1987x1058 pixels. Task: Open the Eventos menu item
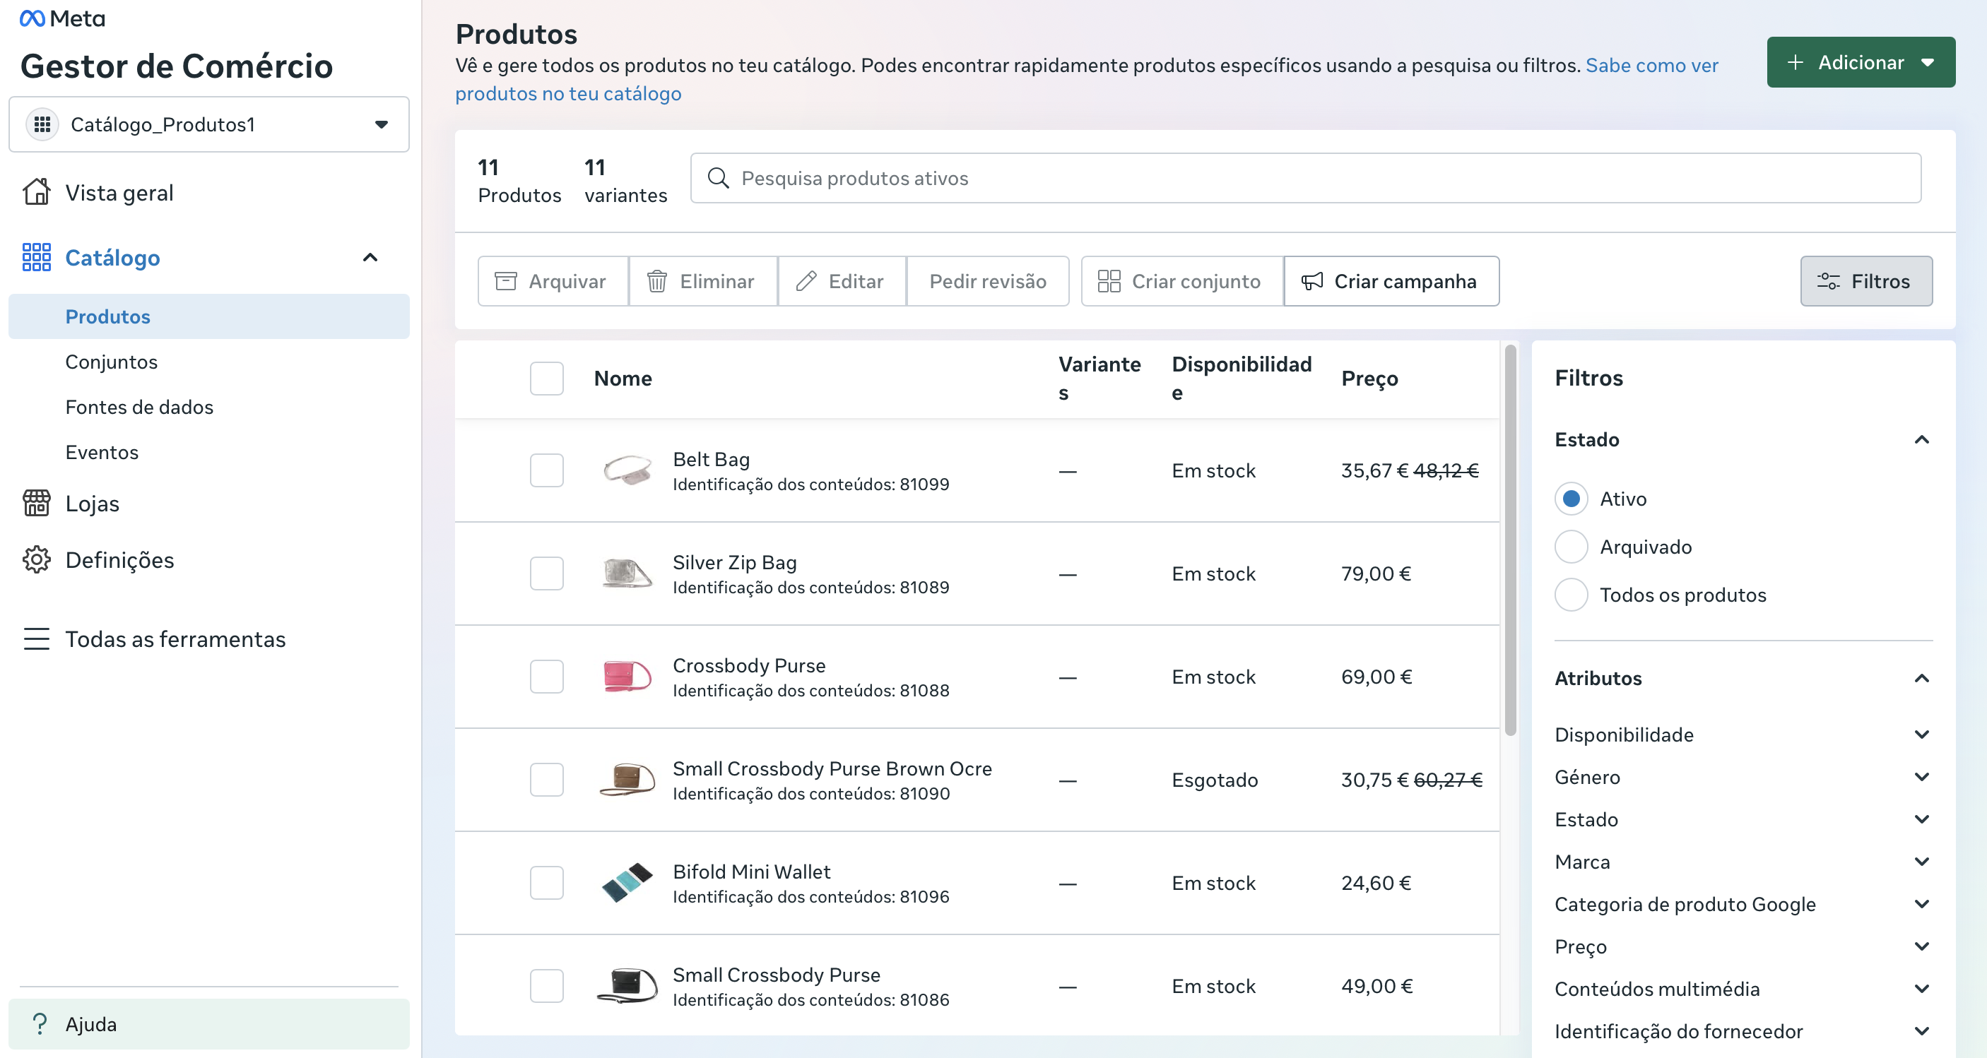(102, 453)
